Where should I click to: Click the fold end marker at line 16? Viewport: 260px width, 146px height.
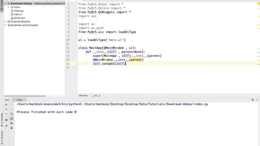pos(77,64)
